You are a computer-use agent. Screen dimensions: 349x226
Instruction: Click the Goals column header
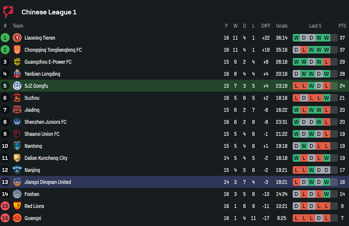pos(282,26)
